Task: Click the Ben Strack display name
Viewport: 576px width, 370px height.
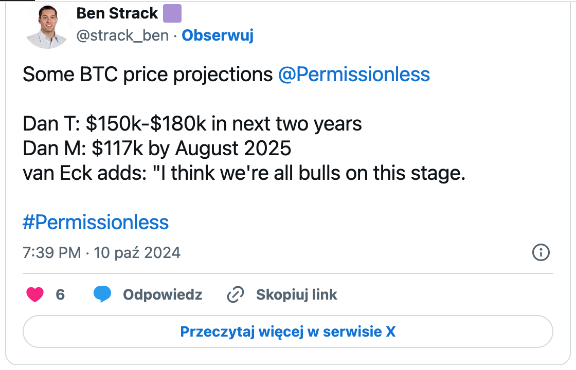Action: click(117, 13)
